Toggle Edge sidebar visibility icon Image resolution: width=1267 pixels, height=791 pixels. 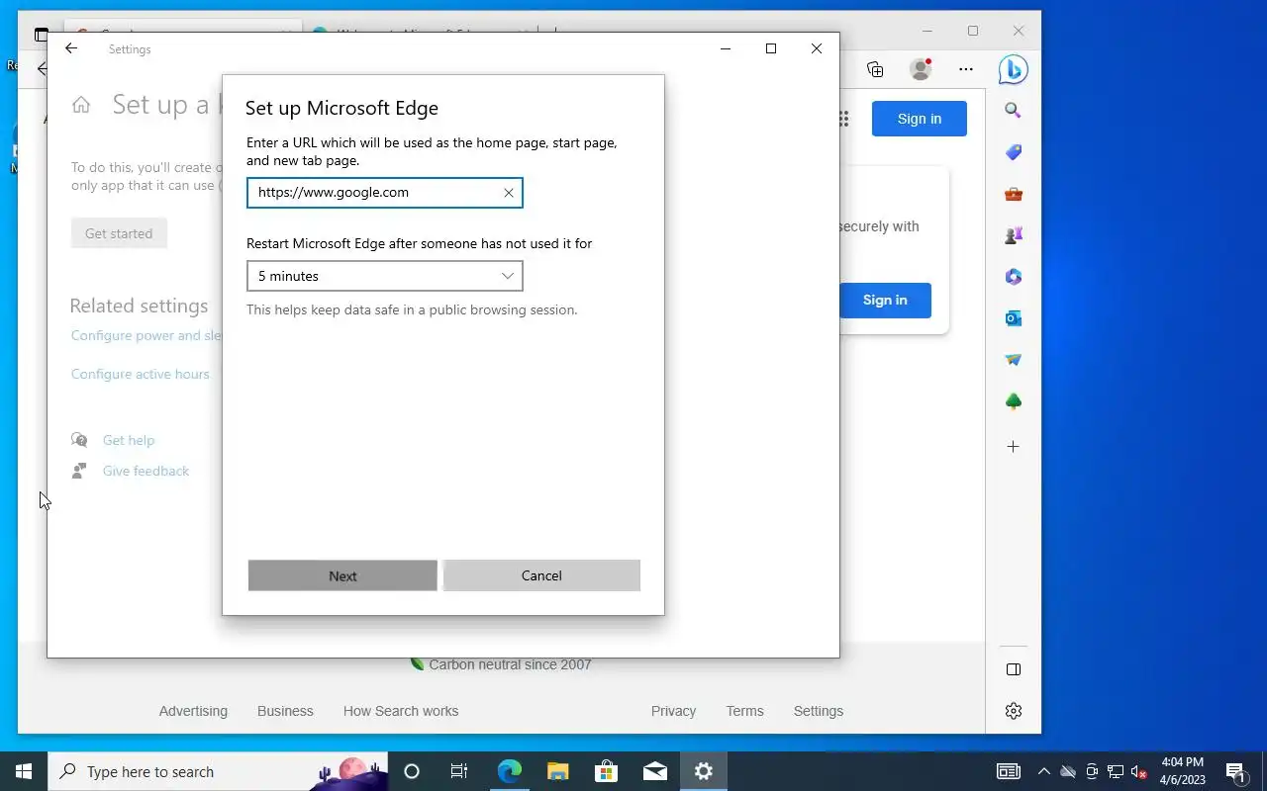(1013, 669)
